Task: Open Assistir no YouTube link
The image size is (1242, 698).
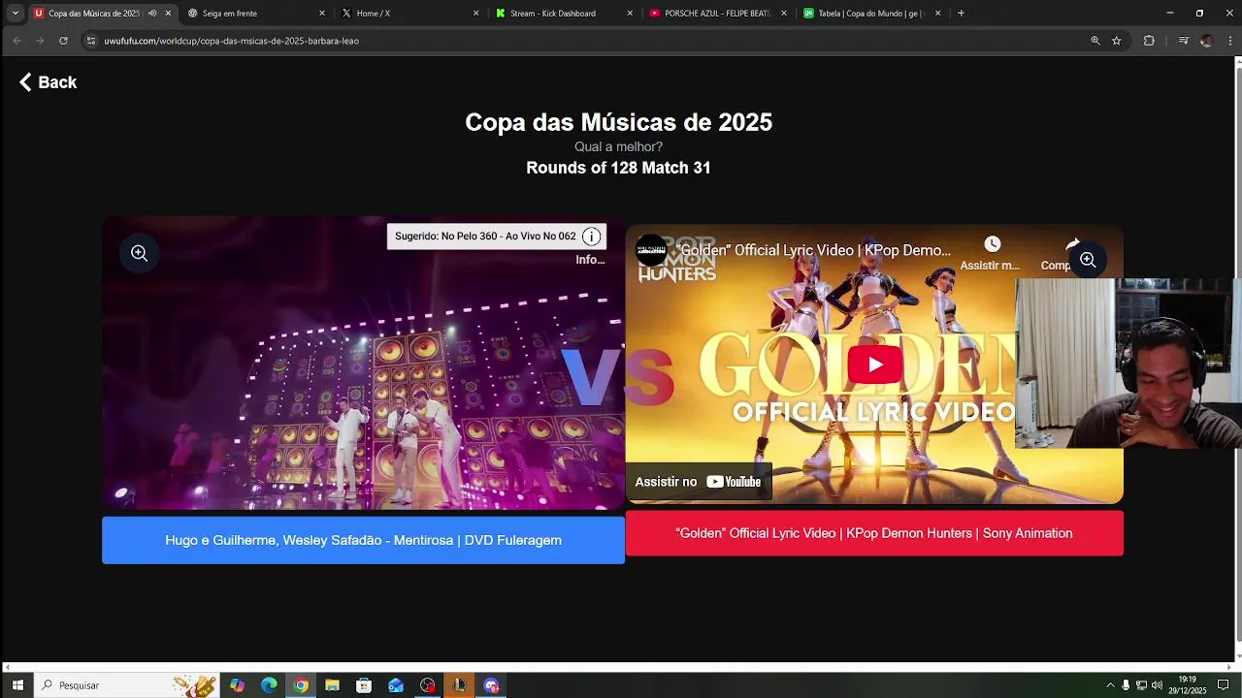Action: point(699,482)
